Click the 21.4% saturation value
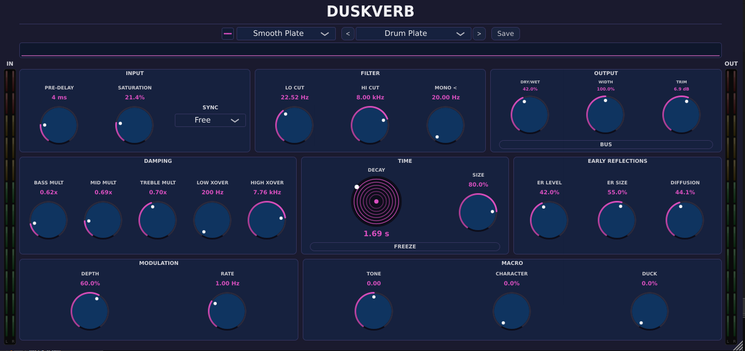 coord(135,98)
